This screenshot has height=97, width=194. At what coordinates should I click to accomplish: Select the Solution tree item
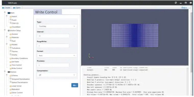pyautogui.click(x=12, y=72)
